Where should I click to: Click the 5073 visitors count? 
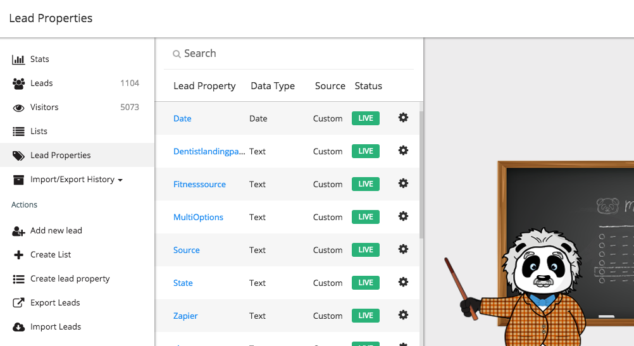tap(130, 107)
